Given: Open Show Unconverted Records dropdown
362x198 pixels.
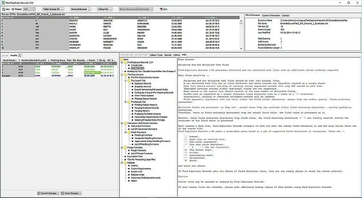Looking at the screenshot, I should [x=136, y=9].
